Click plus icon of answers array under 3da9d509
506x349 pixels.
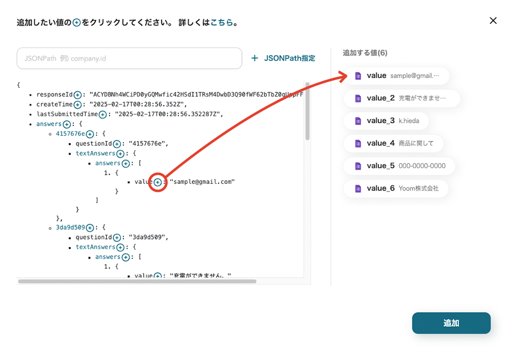click(x=126, y=258)
